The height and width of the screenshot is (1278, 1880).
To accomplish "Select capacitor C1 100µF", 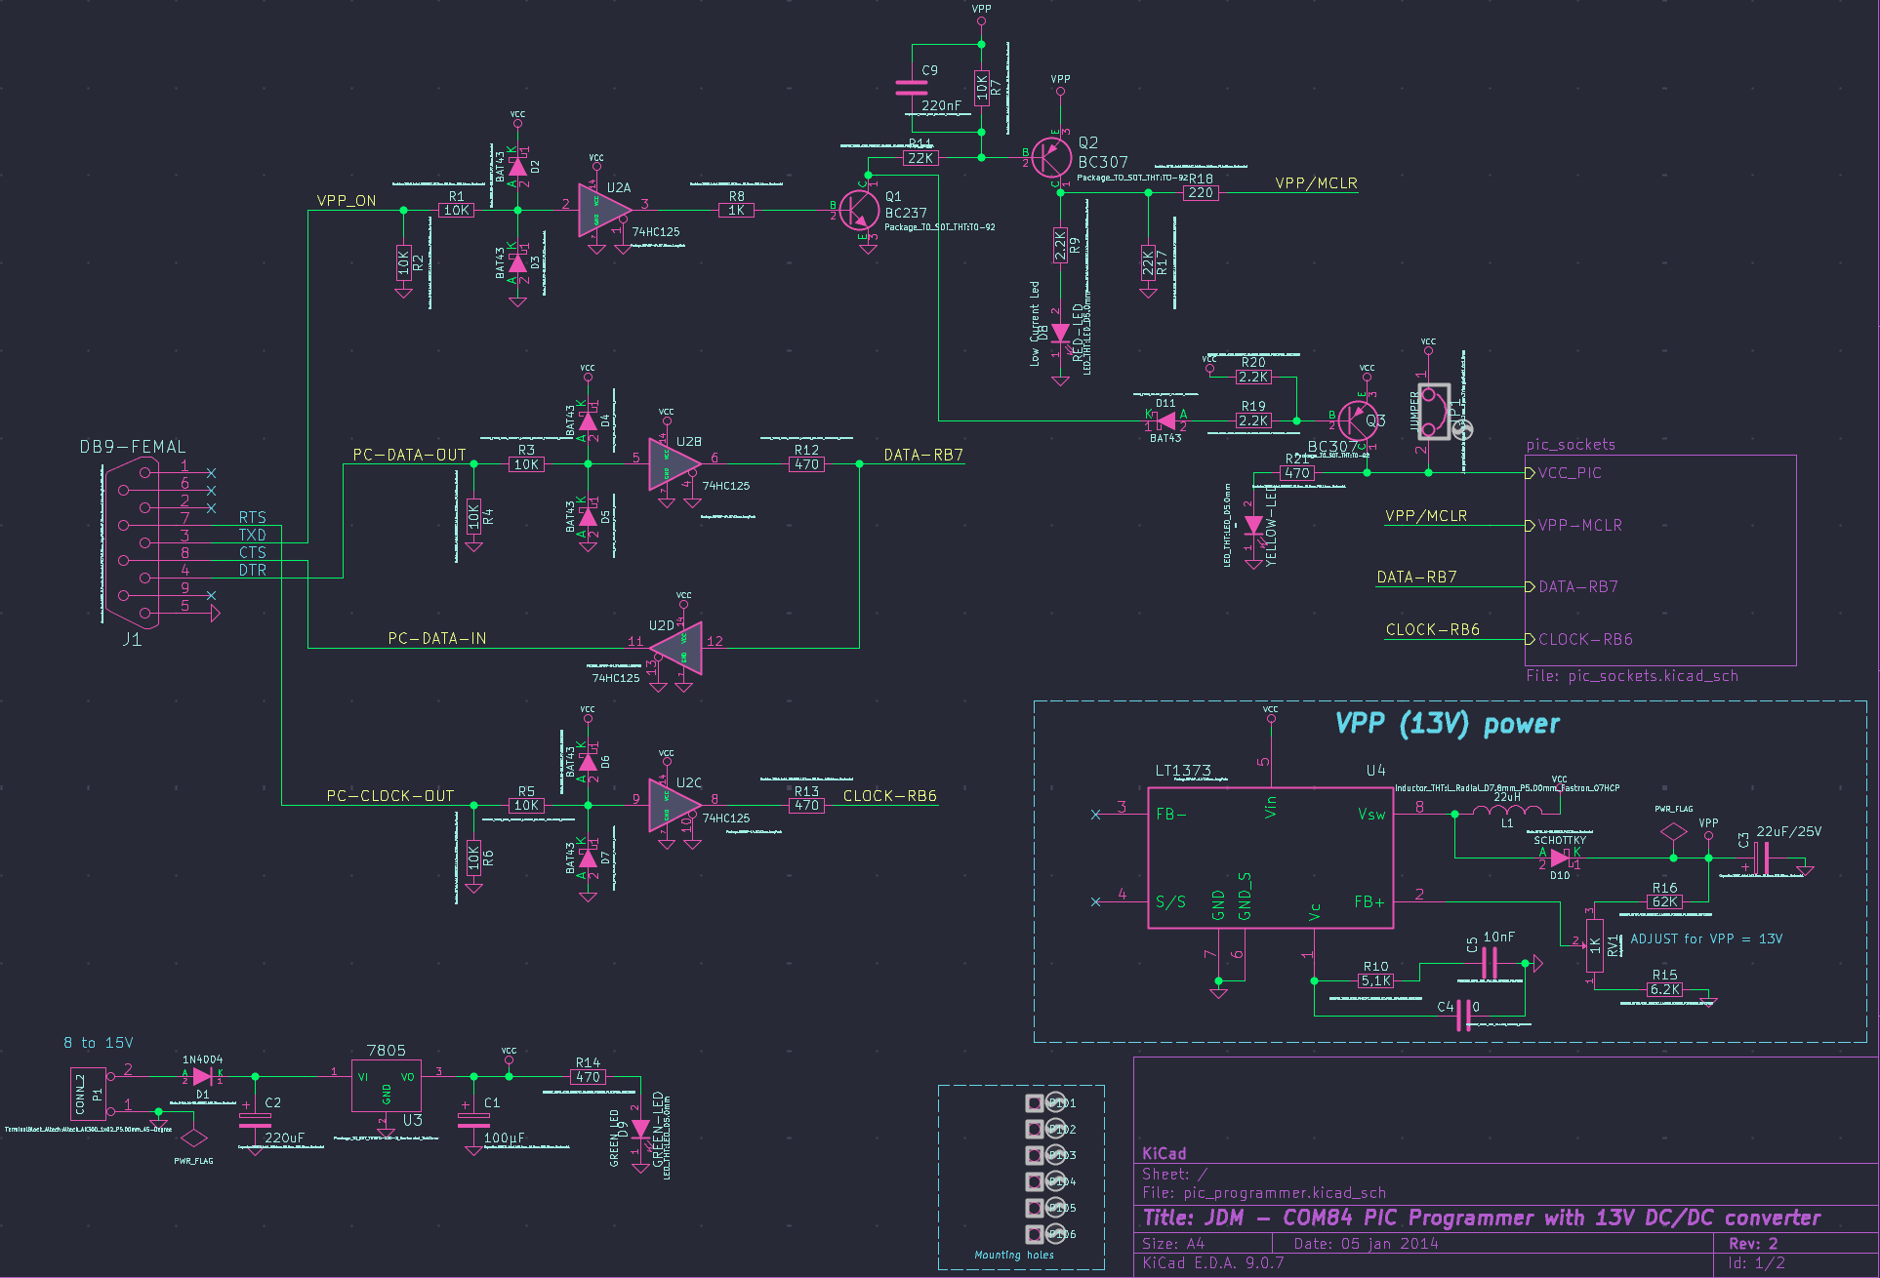I will point(473,1119).
